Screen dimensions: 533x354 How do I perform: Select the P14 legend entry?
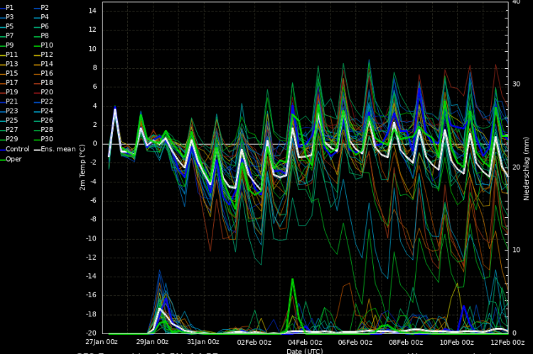(x=46, y=63)
